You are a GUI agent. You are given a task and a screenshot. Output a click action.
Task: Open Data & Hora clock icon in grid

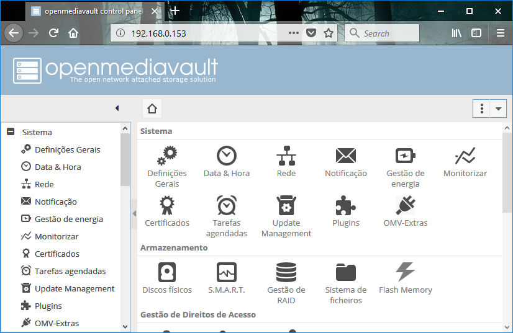click(x=227, y=156)
